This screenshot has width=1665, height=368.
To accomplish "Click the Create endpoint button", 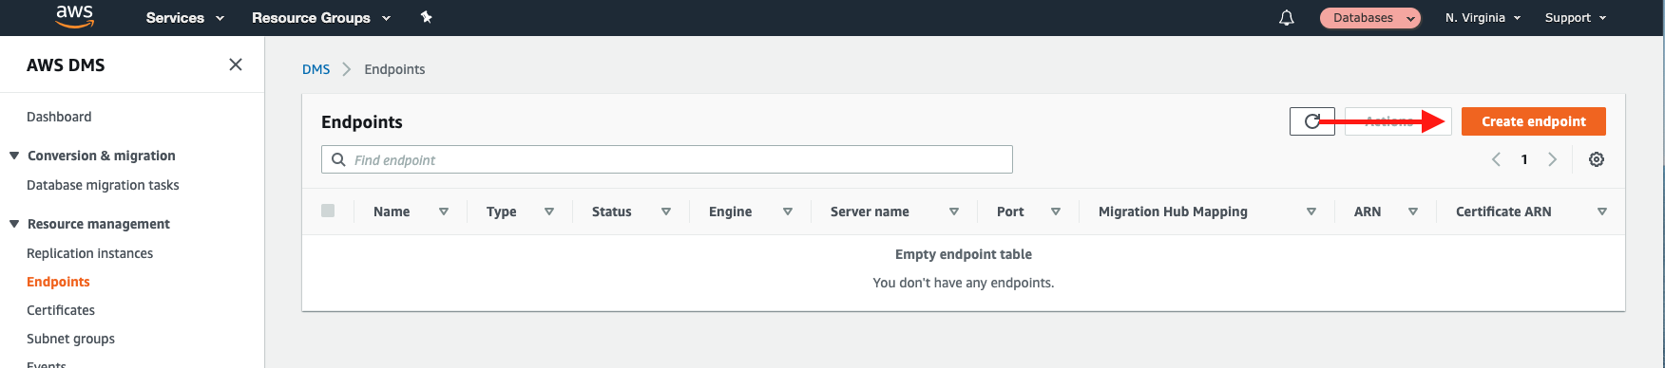I will (x=1534, y=121).
